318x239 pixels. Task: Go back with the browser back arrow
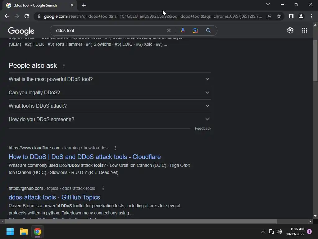click(7, 16)
